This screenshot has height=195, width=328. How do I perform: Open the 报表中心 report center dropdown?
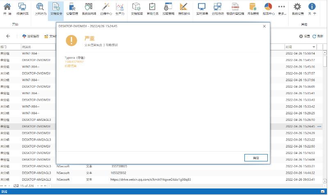pyautogui.click(x=269, y=9)
